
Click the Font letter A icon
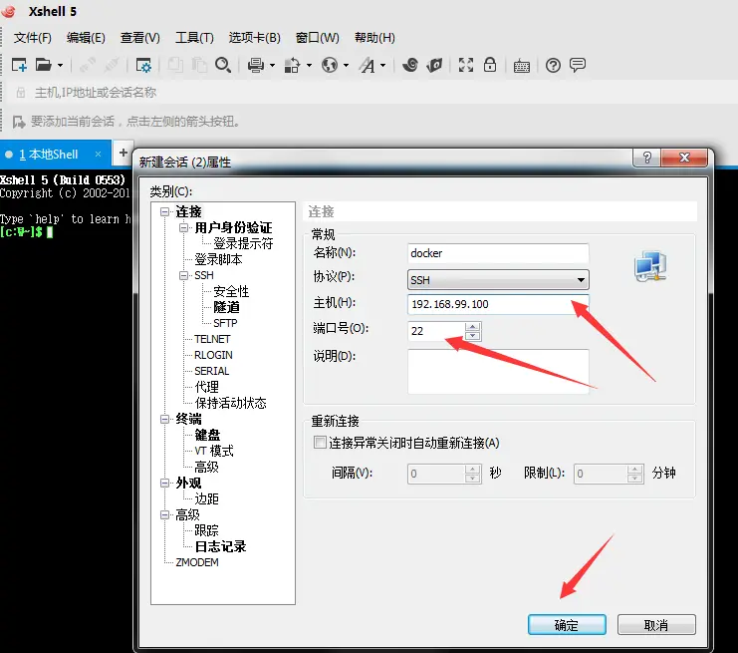368,65
